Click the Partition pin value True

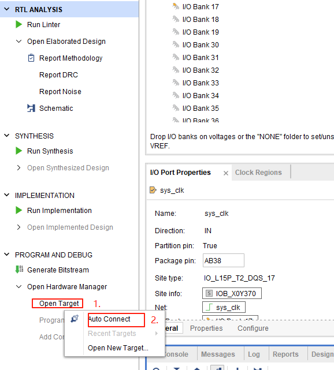point(210,246)
